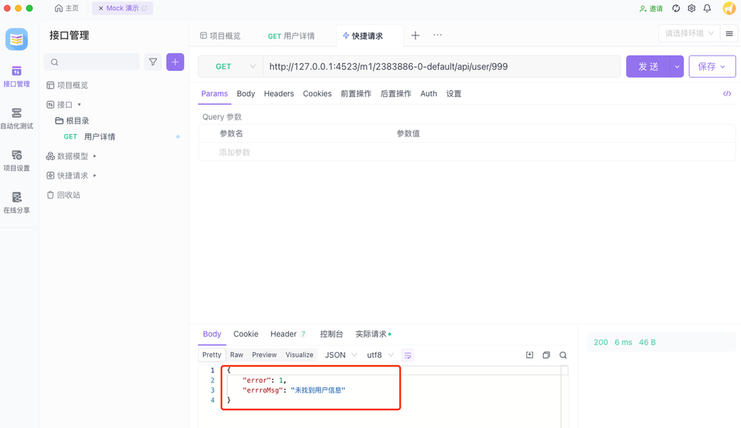Open the 请选择环境 environment selector

click(688, 33)
